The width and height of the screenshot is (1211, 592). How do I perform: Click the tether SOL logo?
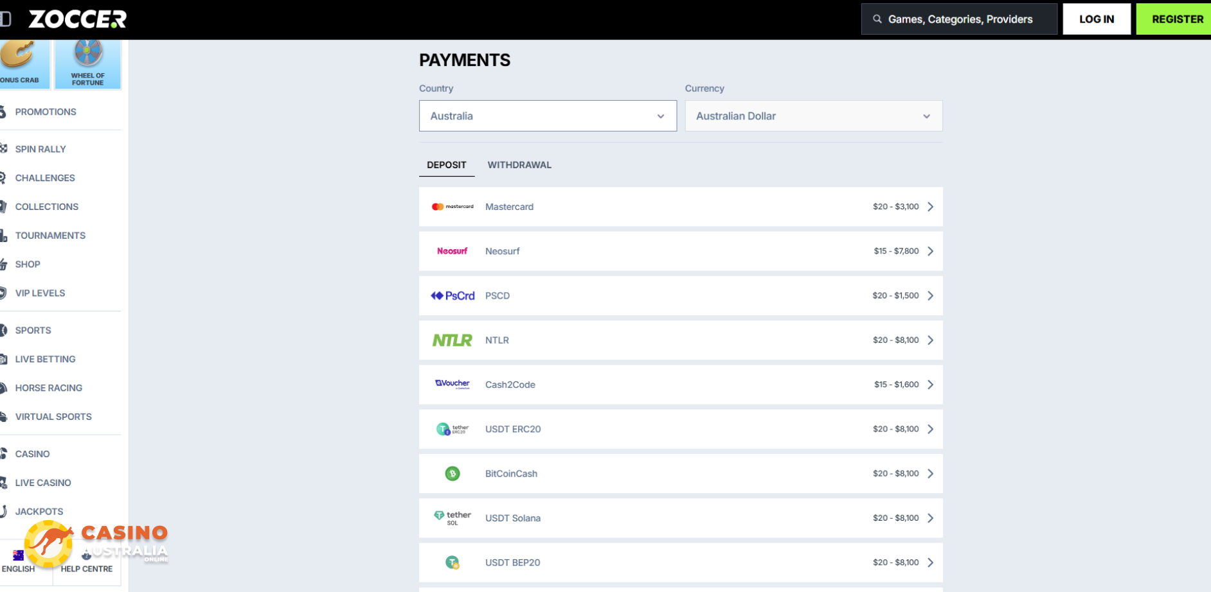point(453,518)
